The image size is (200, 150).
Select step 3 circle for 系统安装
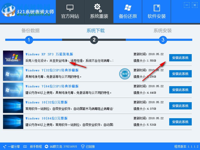tap(163, 40)
